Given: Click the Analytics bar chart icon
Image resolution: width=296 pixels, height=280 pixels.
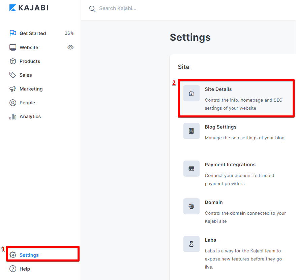Looking at the screenshot, I should pos(12,116).
